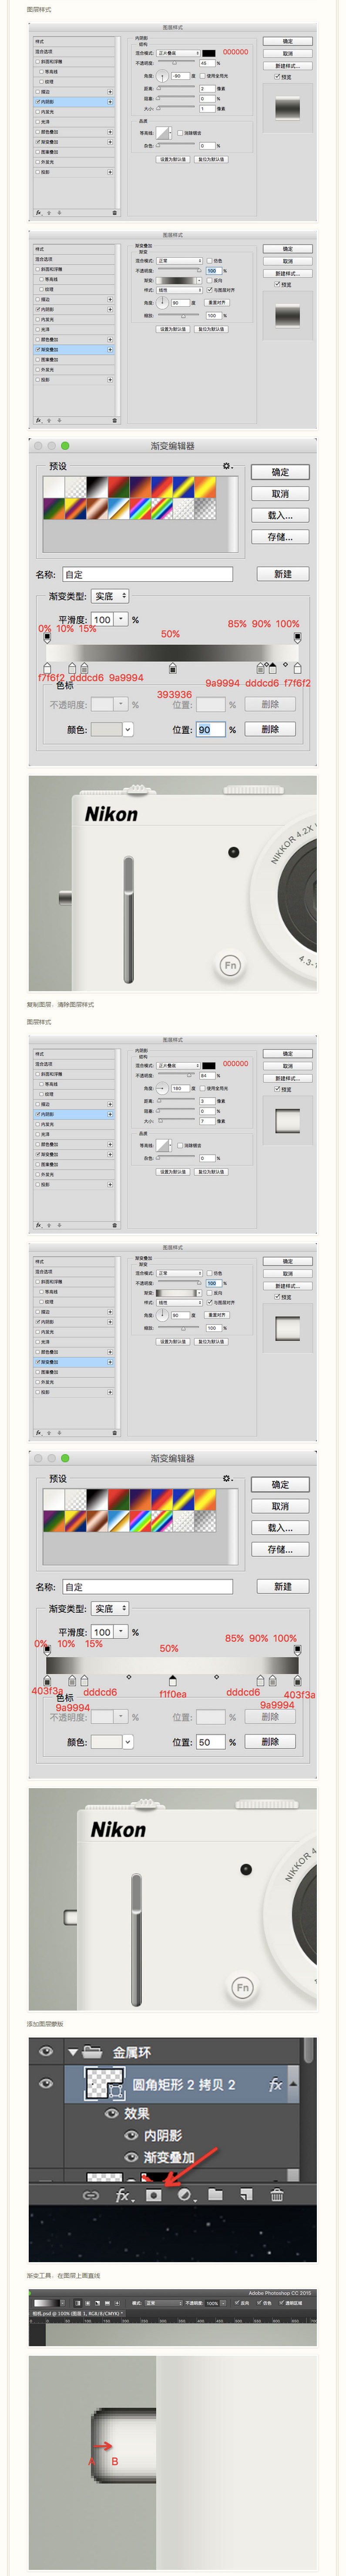Click 删除 beside 位置 50 field
The height and width of the screenshot is (2576, 346).
pyautogui.click(x=270, y=1741)
